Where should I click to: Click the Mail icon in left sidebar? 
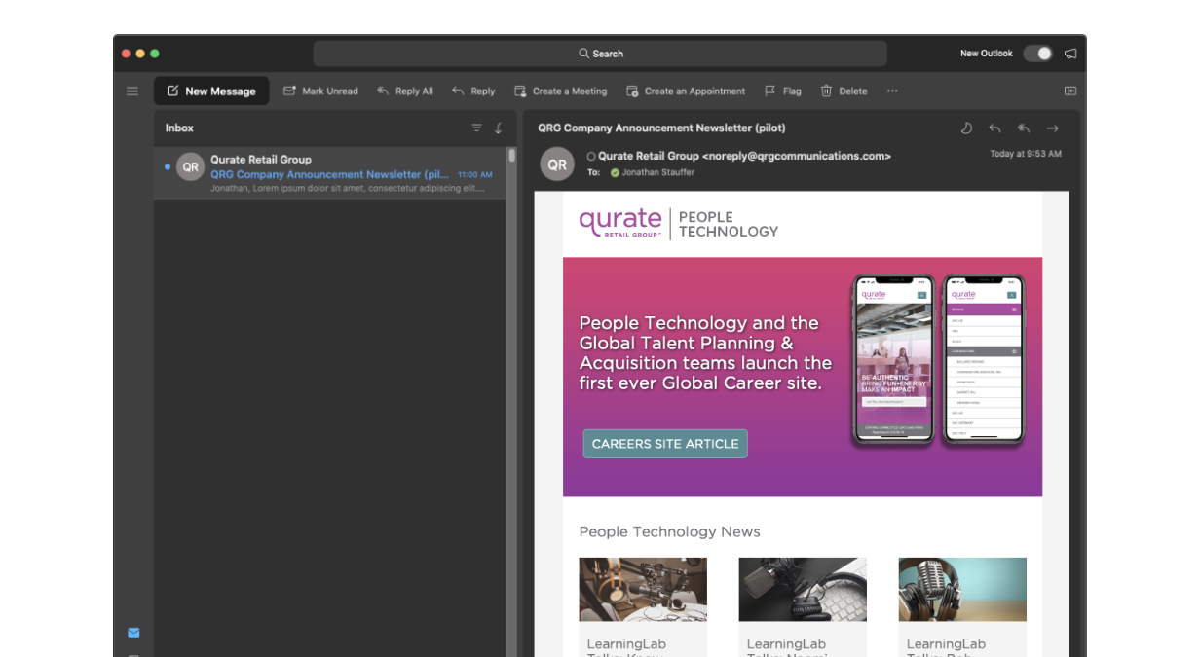click(x=133, y=633)
